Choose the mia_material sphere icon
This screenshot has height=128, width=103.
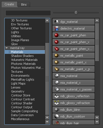click(x=57, y=76)
